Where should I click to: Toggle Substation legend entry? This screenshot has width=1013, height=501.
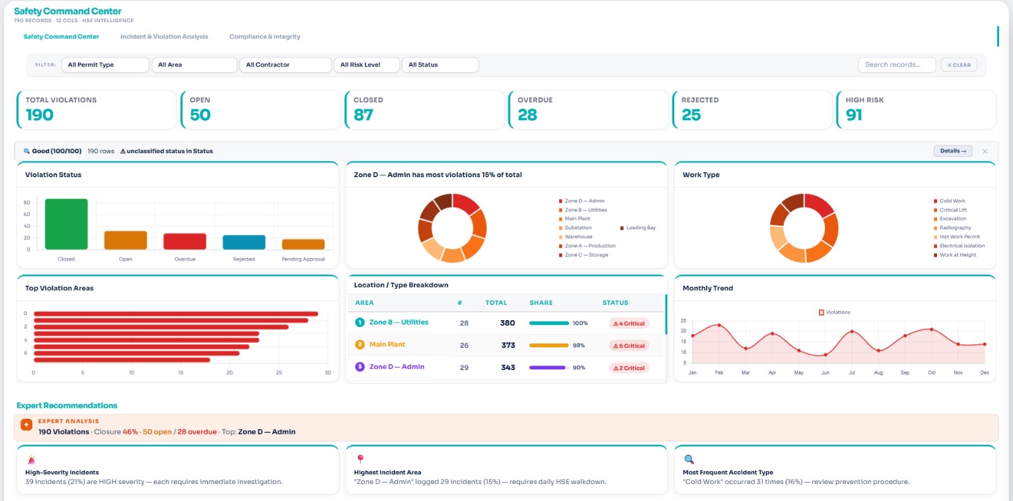click(x=575, y=228)
